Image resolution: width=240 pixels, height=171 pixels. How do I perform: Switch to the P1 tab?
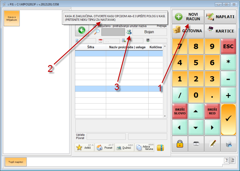point(226,160)
